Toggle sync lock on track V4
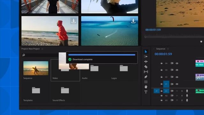This screenshot has height=115, width=204. point(172,63)
